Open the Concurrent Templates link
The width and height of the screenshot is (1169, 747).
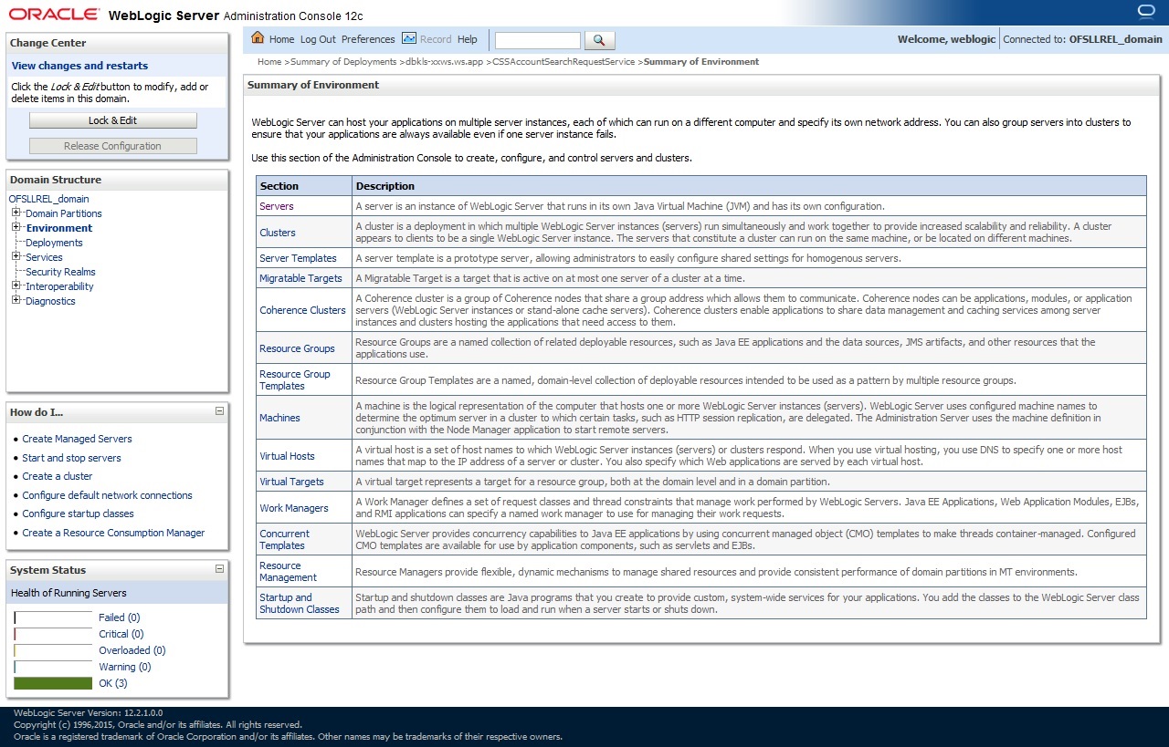pos(284,539)
